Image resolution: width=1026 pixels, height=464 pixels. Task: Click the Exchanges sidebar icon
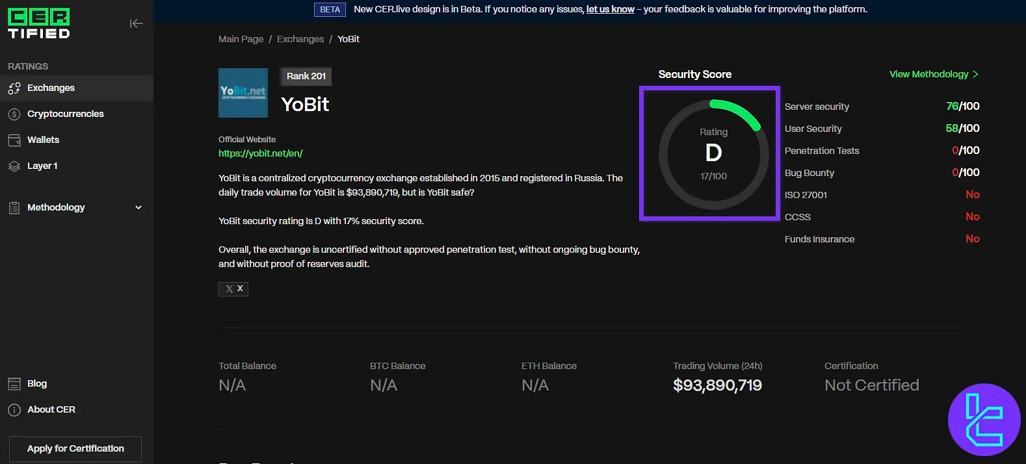[14, 88]
